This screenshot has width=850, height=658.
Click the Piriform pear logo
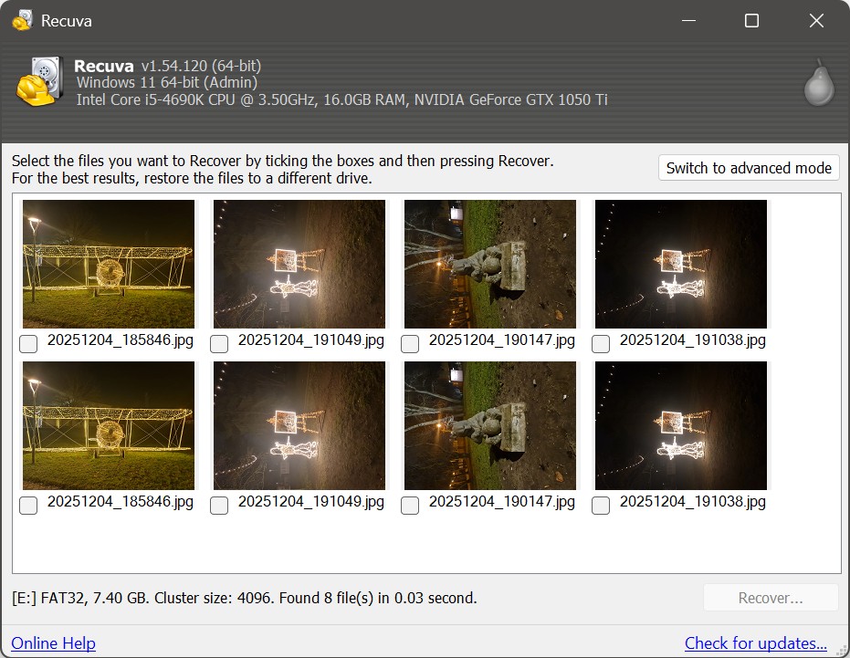click(819, 82)
